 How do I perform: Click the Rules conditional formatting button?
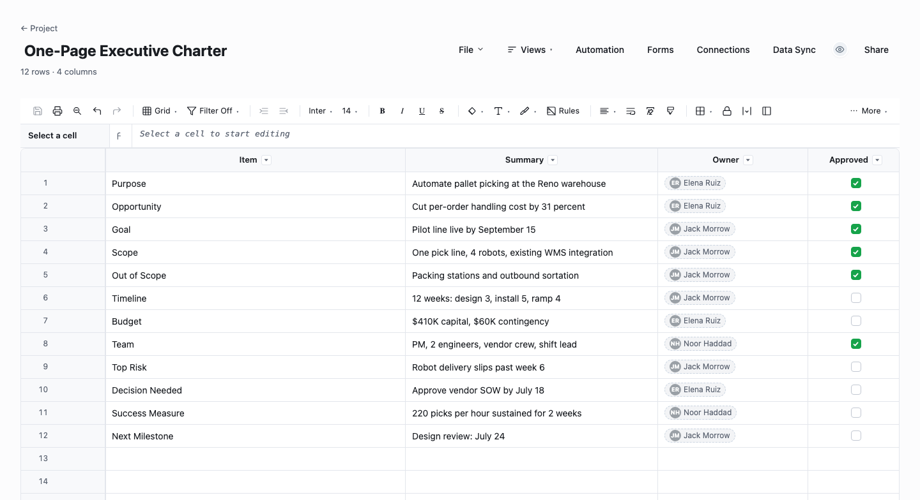click(x=563, y=111)
